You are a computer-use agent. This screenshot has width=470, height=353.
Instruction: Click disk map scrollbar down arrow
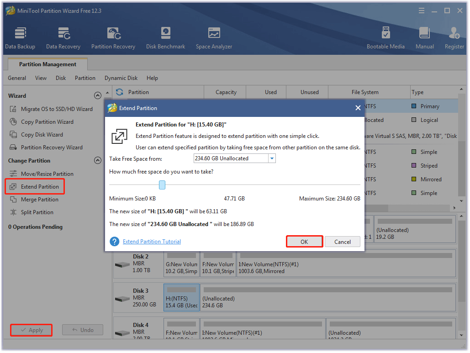click(462, 335)
